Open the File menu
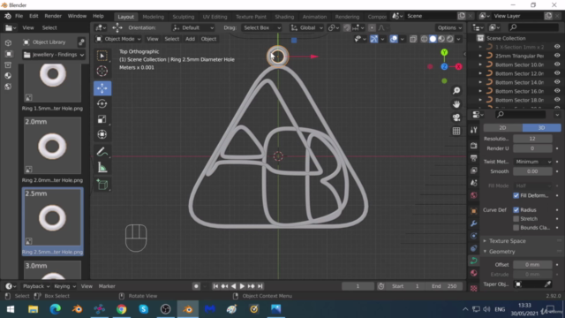The image size is (565, 318). click(x=19, y=16)
